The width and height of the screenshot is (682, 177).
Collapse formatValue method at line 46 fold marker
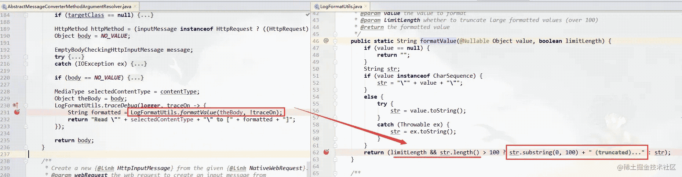click(x=335, y=41)
